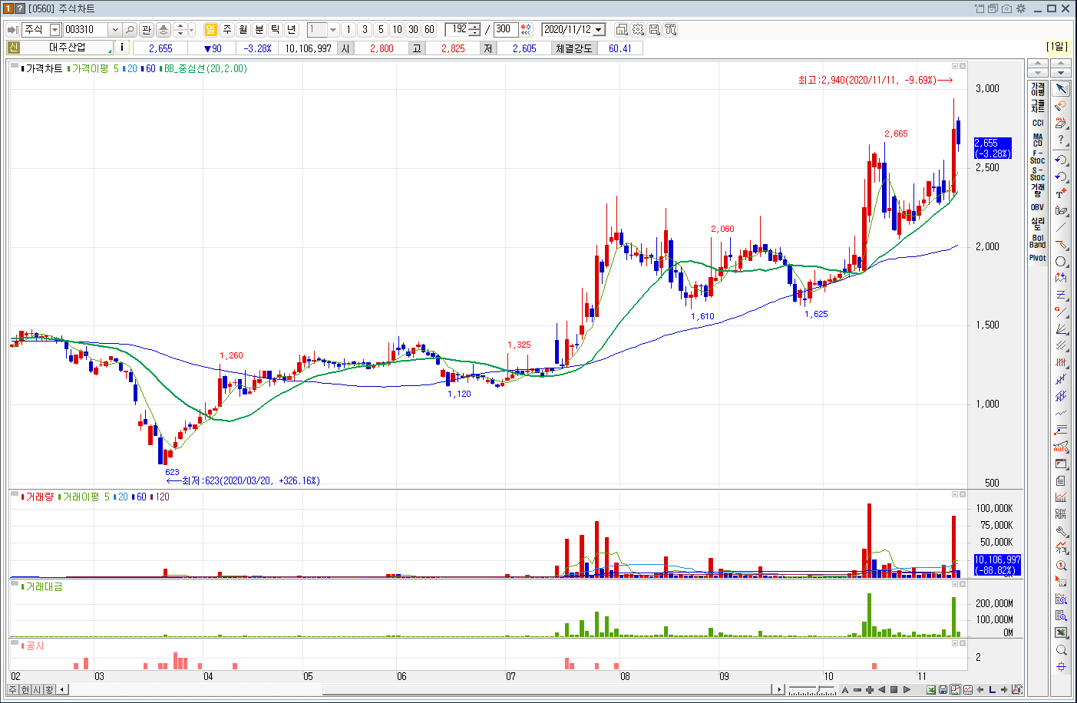Screen dimensions: 1077x703
Task: Switch to 주 (weekly) period
Action: tap(227, 29)
